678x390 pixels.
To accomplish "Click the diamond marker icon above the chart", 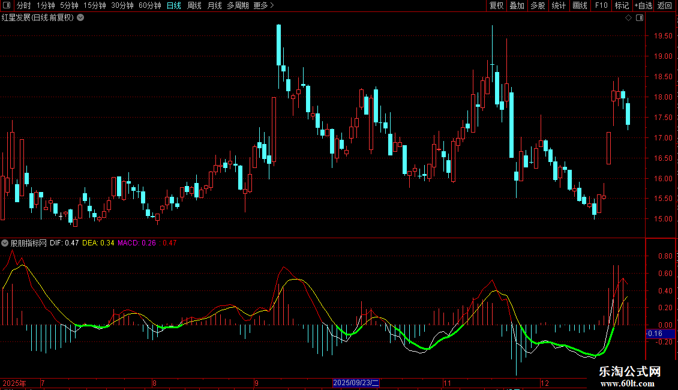I will point(629,18).
